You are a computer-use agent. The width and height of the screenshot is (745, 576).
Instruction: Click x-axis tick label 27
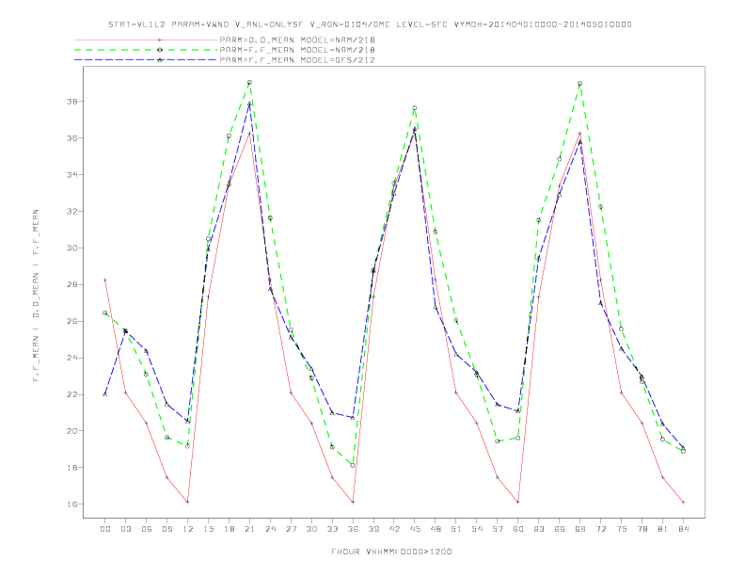pyautogui.click(x=292, y=529)
